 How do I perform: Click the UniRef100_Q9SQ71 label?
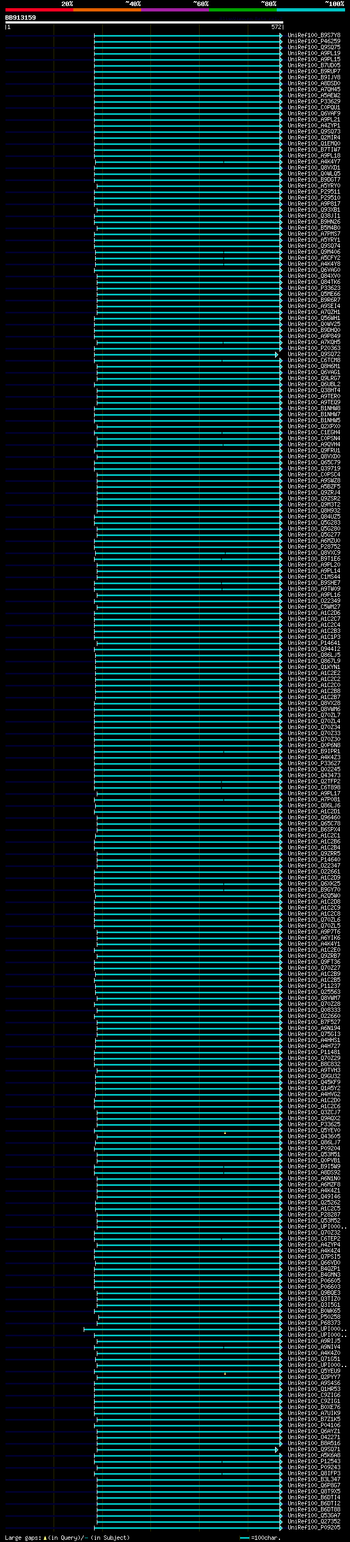pyautogui.click(x=314, y=1450)
